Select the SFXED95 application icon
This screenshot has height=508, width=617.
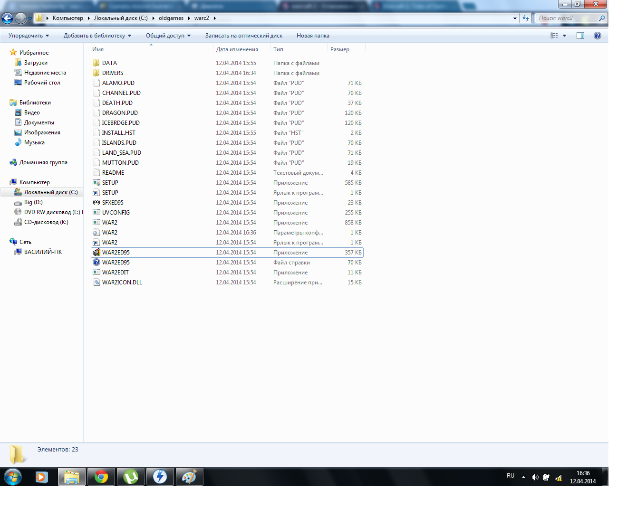[x=96, y=203]
